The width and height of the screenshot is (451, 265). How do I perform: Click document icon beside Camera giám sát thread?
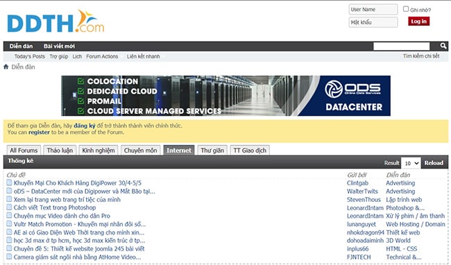[x=9, y=257]
